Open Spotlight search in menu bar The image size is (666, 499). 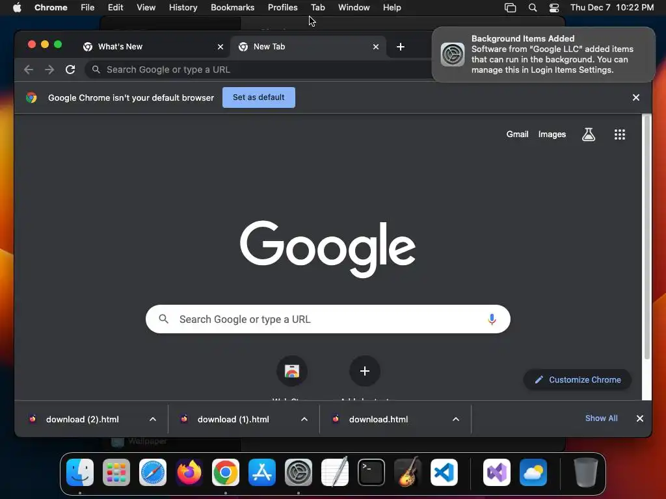tap(532, 8)
